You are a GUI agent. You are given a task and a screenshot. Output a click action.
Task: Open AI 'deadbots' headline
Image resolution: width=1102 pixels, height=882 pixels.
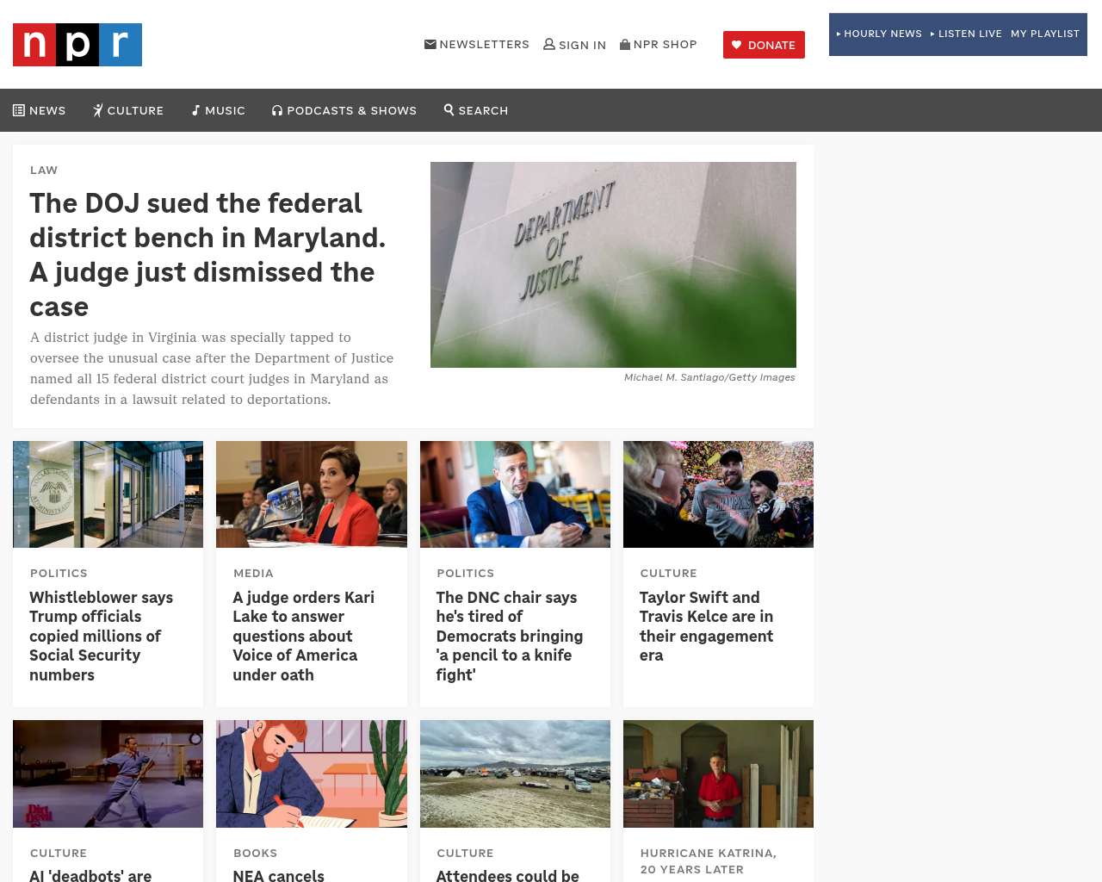(90, 875)
